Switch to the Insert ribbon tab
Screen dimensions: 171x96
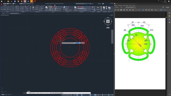tap(9, 5)
